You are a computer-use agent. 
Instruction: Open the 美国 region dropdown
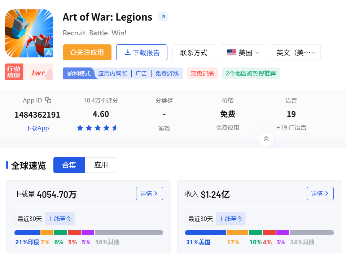point(244,52)
